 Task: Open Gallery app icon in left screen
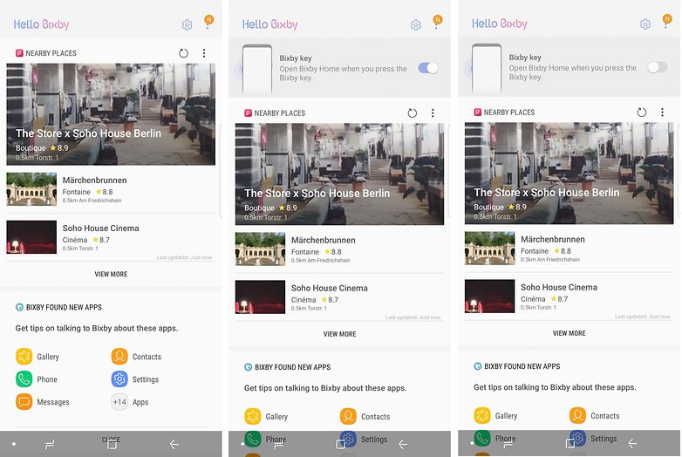24,357
